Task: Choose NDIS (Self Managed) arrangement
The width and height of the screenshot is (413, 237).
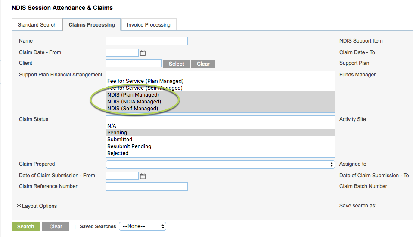Action: (x=220, y=108)
